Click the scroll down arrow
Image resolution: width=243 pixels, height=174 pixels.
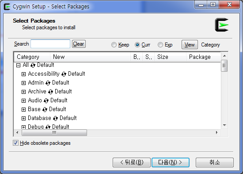[x=224, y=125]
